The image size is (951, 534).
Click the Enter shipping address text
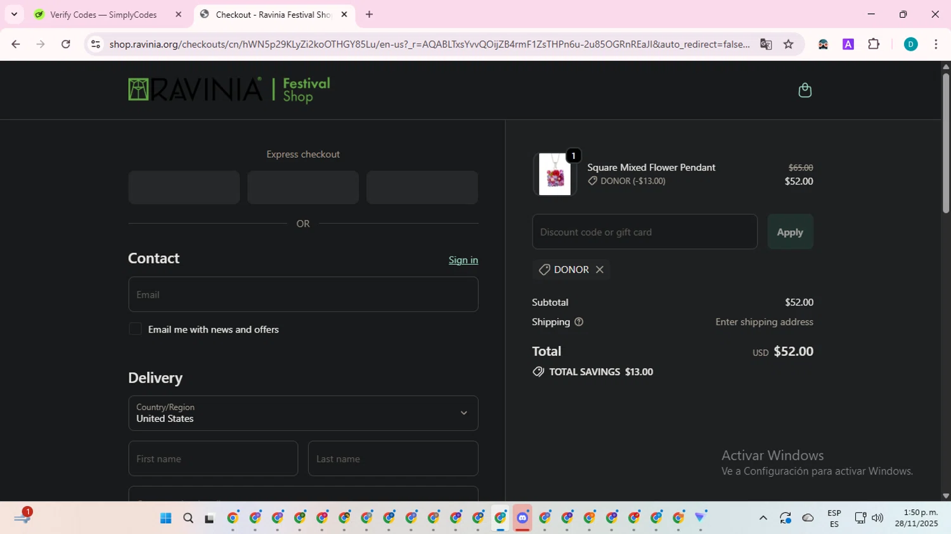[764, 322]
